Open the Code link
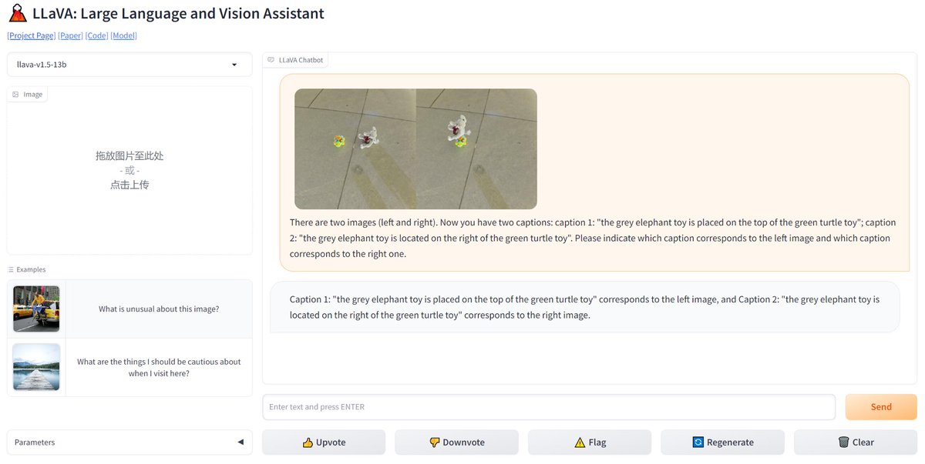925x464 pixels. [96, 35]
